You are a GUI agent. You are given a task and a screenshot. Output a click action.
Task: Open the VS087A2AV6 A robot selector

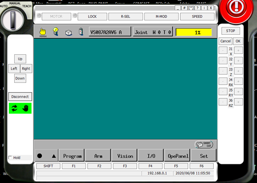pyautogui.click(x=110, y=32)
